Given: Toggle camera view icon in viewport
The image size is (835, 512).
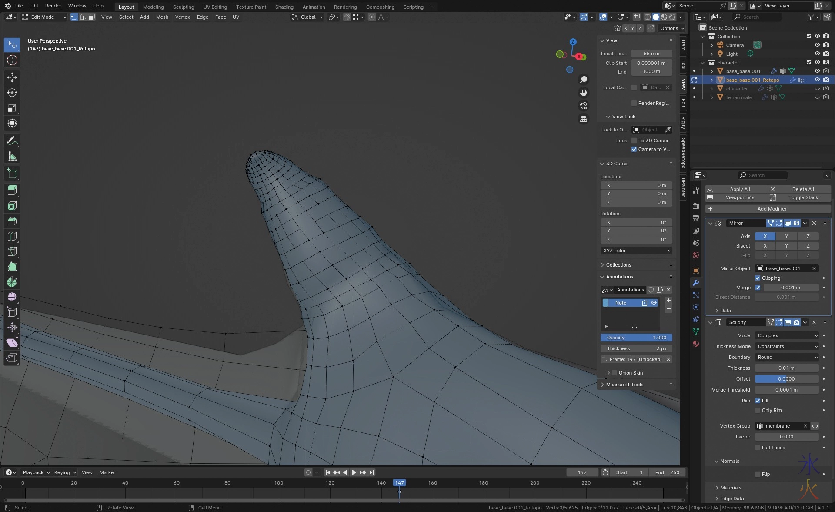Looking at the screenshot, I should click(x=584, y=106).
